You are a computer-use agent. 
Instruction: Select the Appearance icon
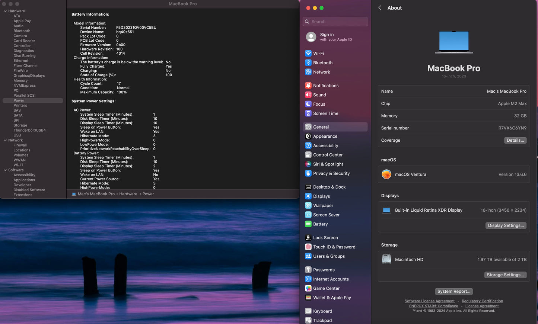click(x=308, y=136)
